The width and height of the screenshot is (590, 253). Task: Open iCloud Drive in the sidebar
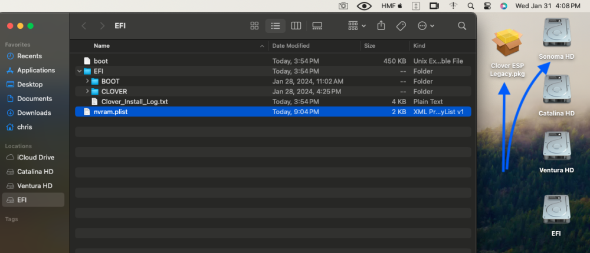tap(35, 157)
